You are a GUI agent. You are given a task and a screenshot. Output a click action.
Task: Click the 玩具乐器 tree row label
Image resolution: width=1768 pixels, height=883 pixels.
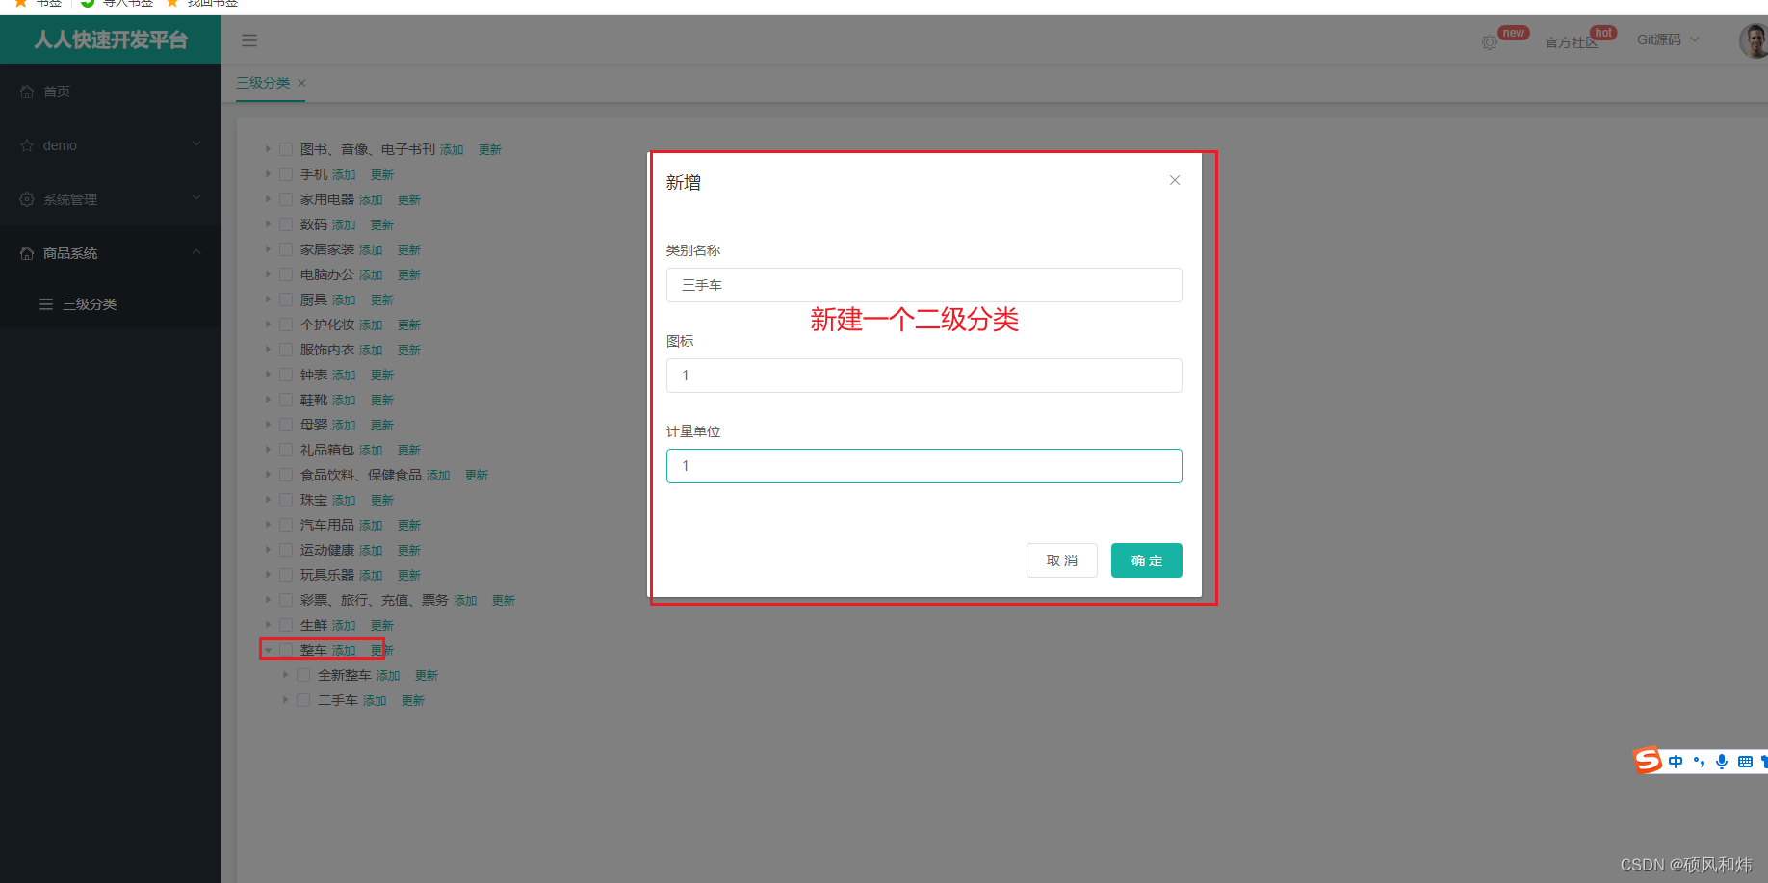[327, 575]
